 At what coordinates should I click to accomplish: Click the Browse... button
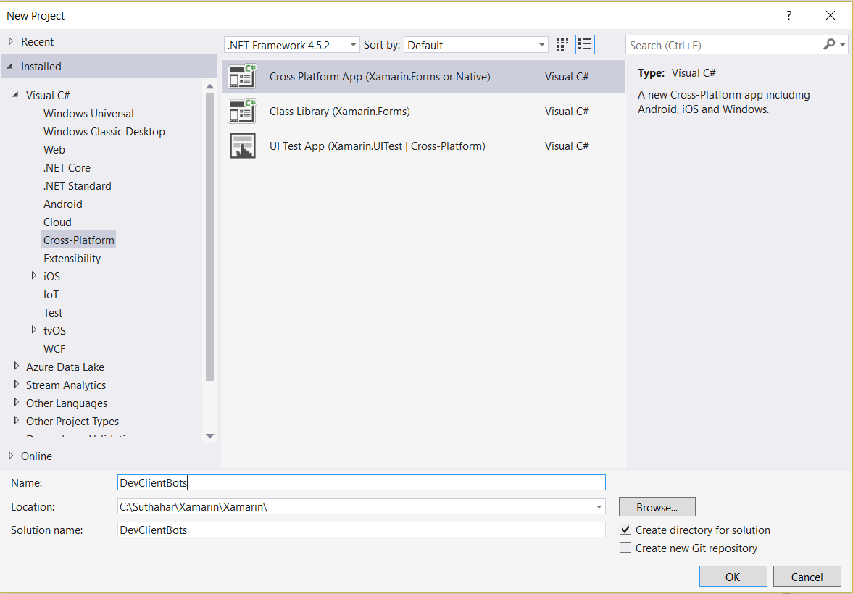pyautogui.click(x=657, y=507)
